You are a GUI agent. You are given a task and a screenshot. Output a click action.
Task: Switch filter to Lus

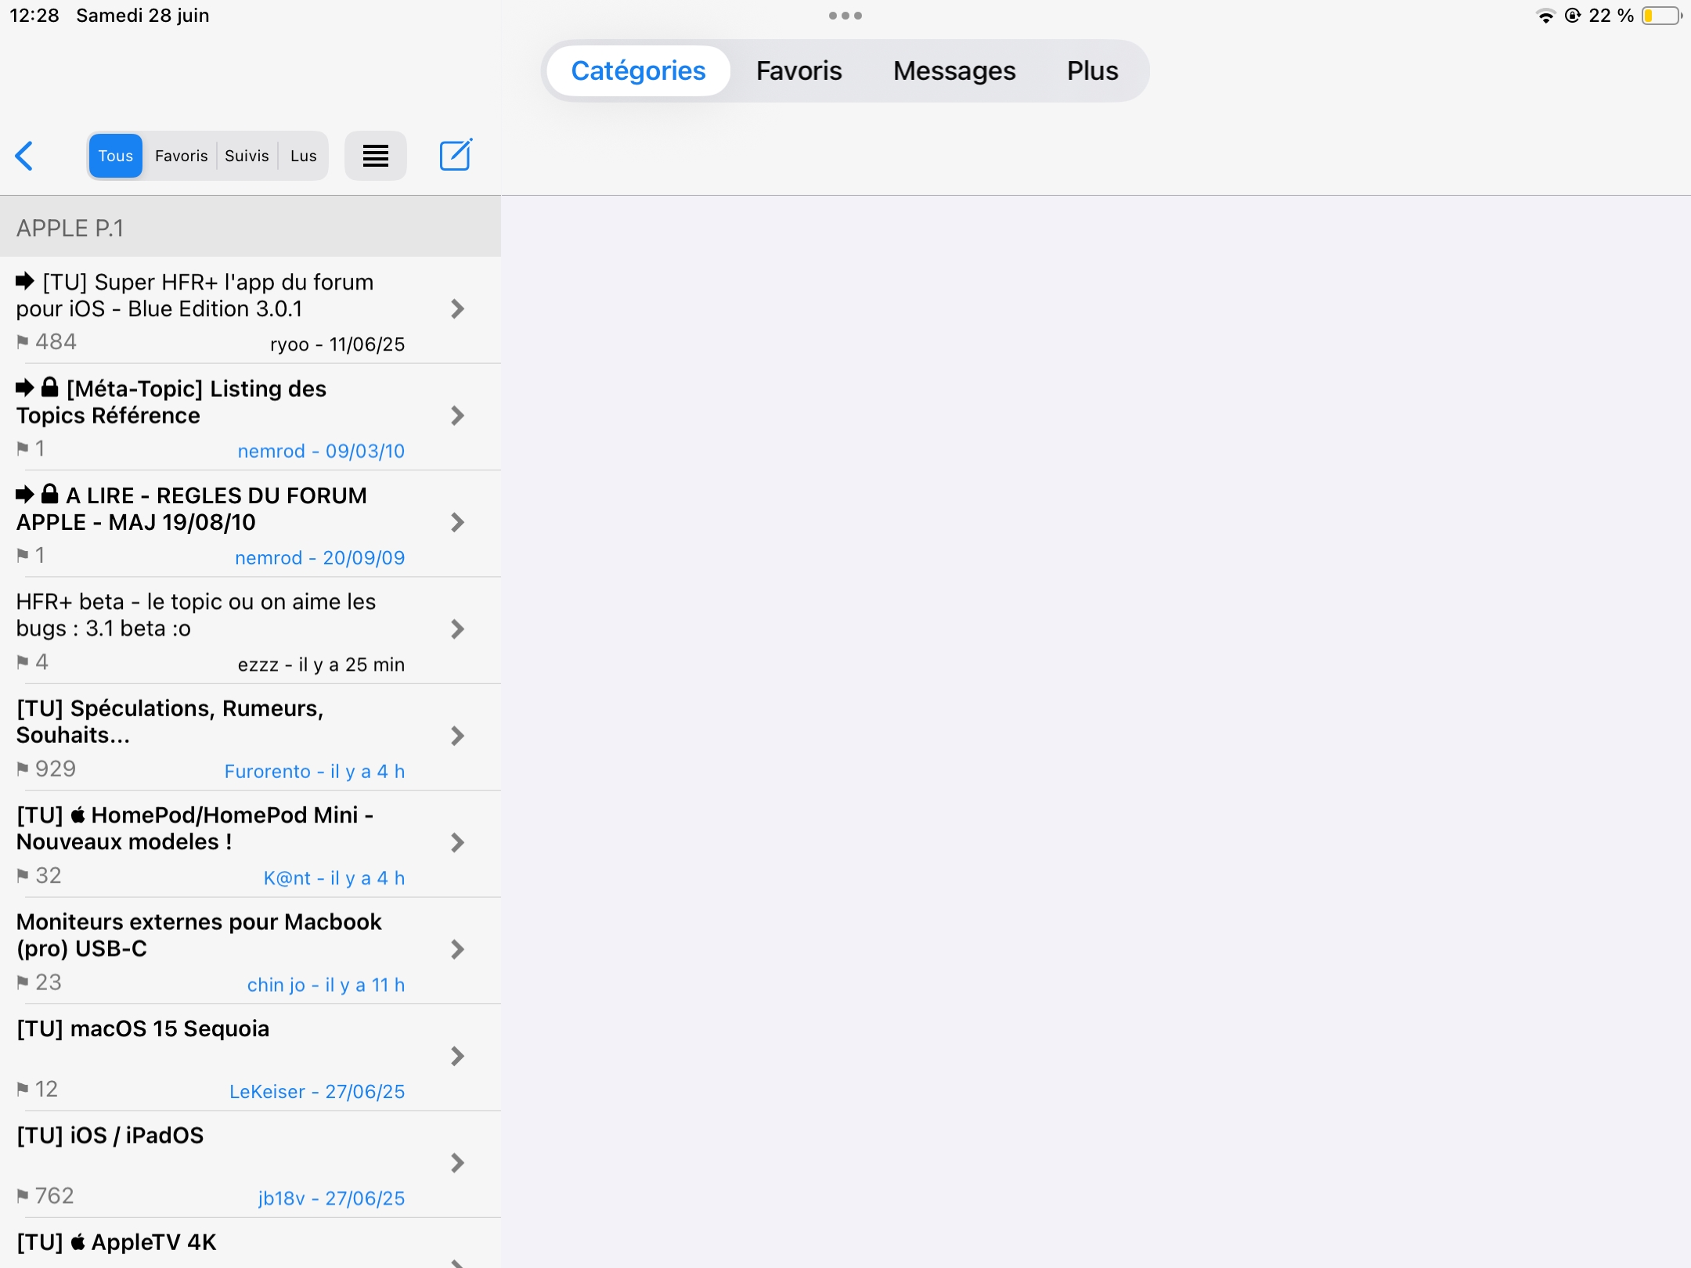[303, 156]
